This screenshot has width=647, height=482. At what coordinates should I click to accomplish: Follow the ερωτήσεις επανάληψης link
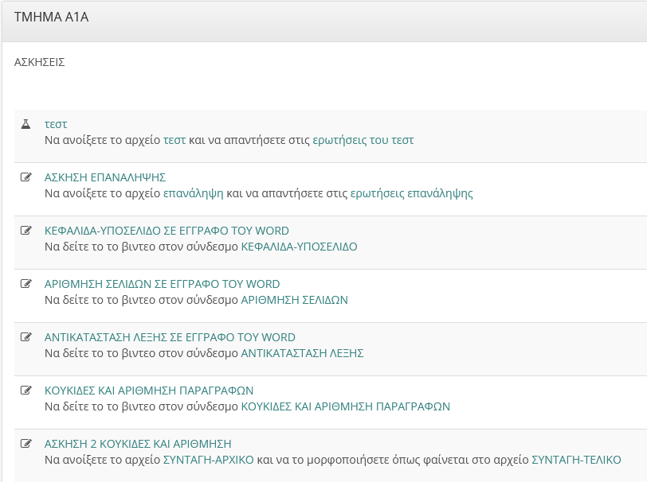411,193
